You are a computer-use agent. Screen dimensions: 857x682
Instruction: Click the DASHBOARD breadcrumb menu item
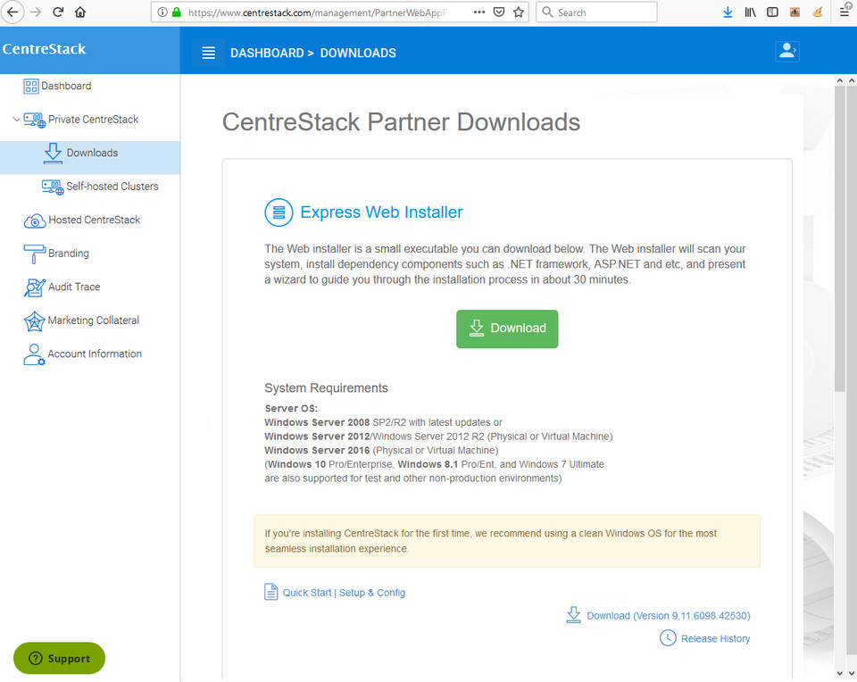[268, 53]
